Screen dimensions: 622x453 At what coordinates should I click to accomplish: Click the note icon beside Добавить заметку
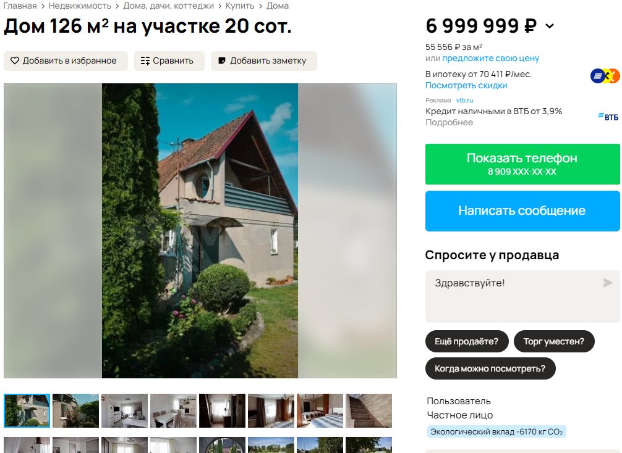[222, 60]
